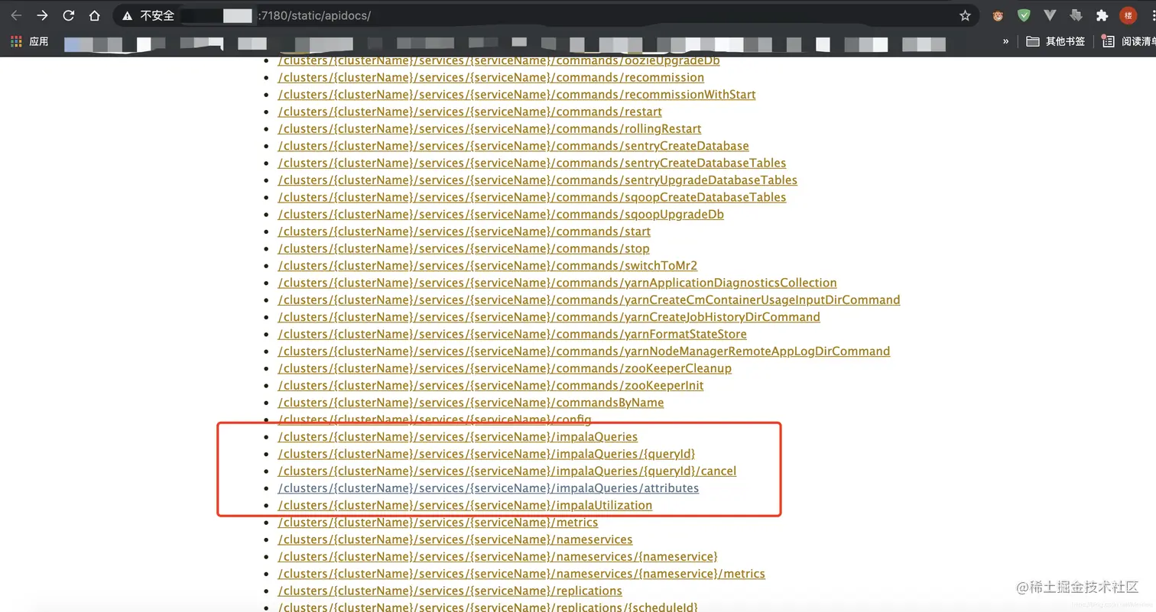Open the services/{serviceName}/metrics link
The image size is (1156, 612).
pyautogui.click(x=438, y=523)
